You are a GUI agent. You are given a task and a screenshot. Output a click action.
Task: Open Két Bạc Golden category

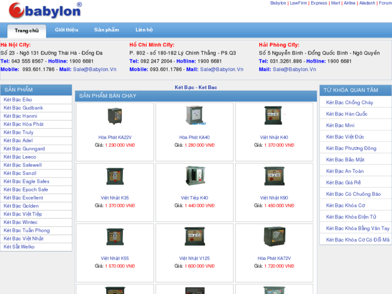tap(21, 206)
